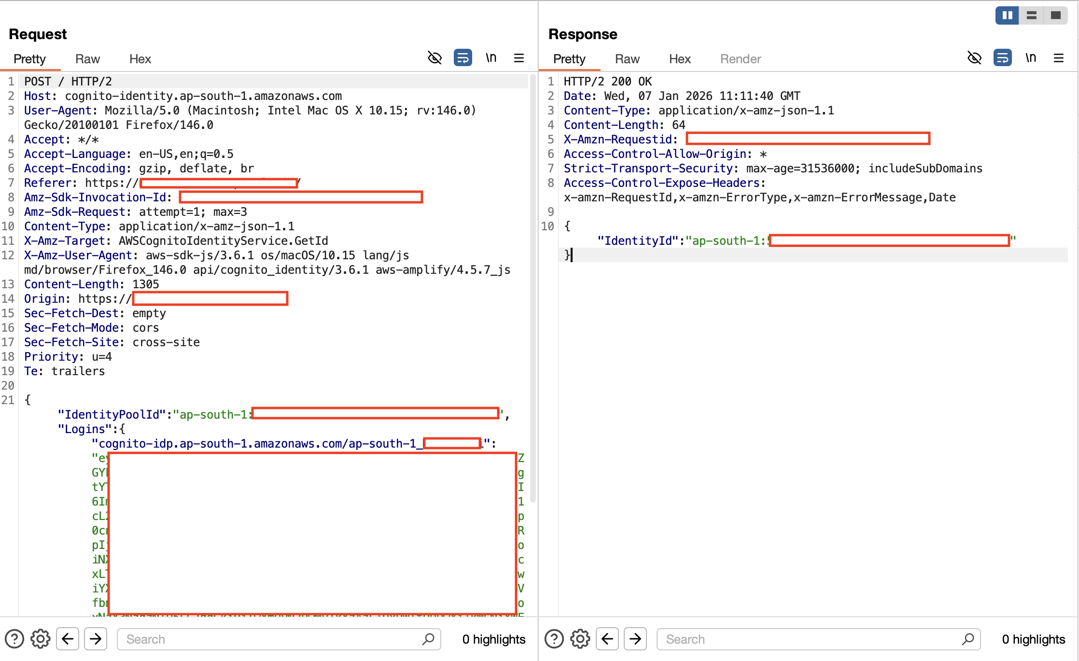Go to previous match in Request
The image size is (1079, 661).
(68, 639)
